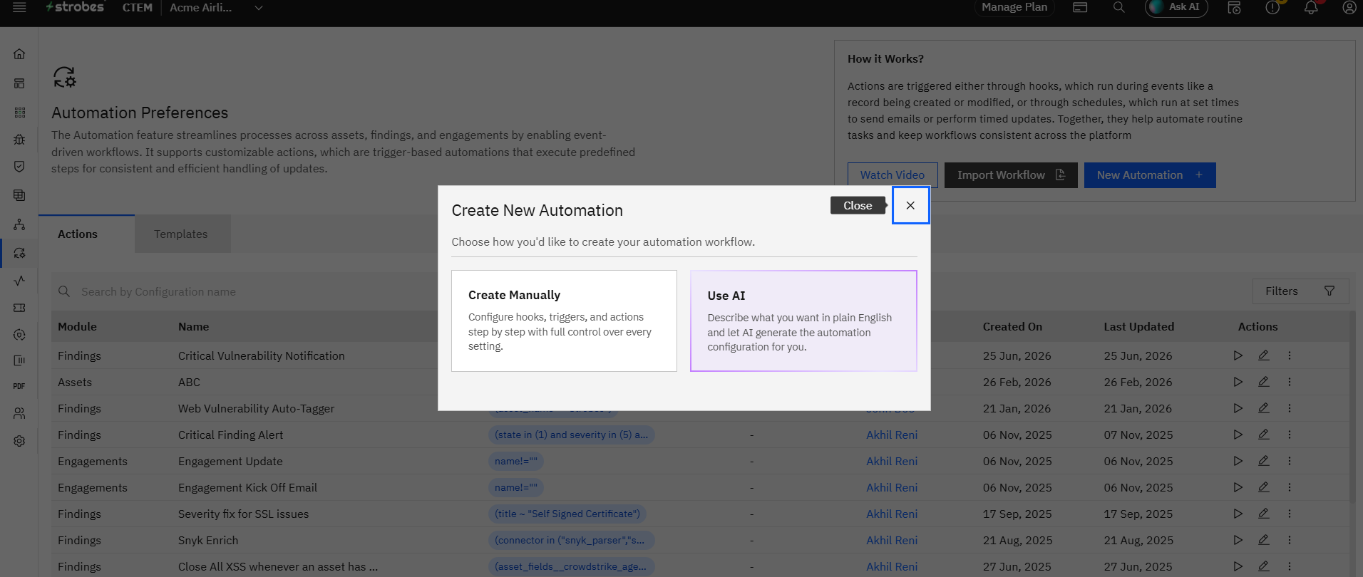Edit the Critical Vulnerability Notification automation

tap(1264, 355)
